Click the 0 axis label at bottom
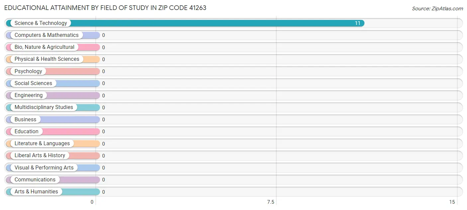The width and height of the screenshot is (467, 210). point(92,202)
